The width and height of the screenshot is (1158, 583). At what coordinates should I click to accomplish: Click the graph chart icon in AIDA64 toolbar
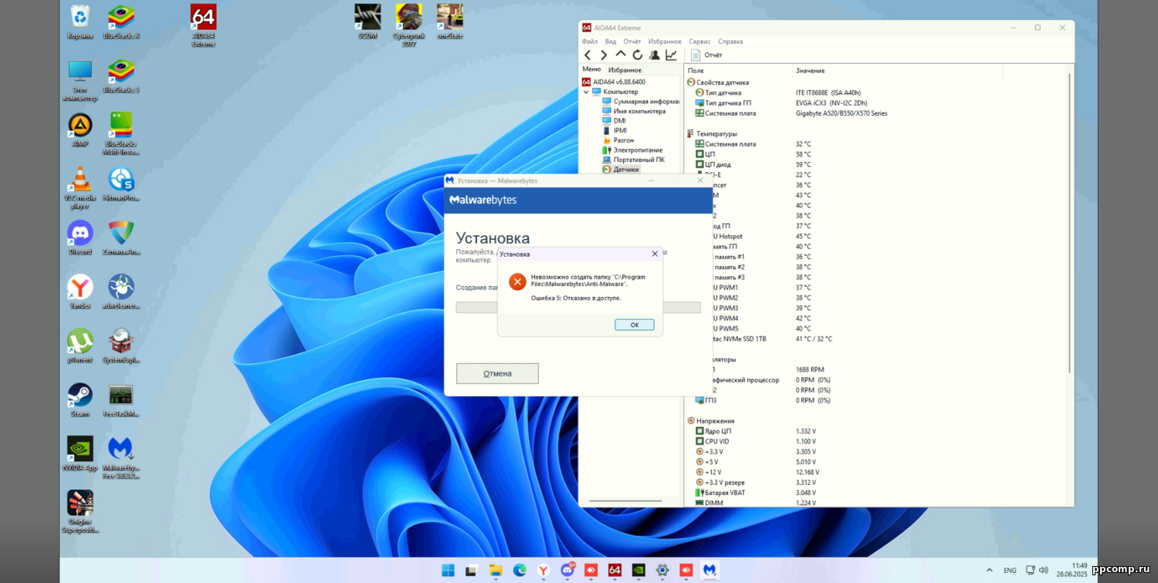671,55
